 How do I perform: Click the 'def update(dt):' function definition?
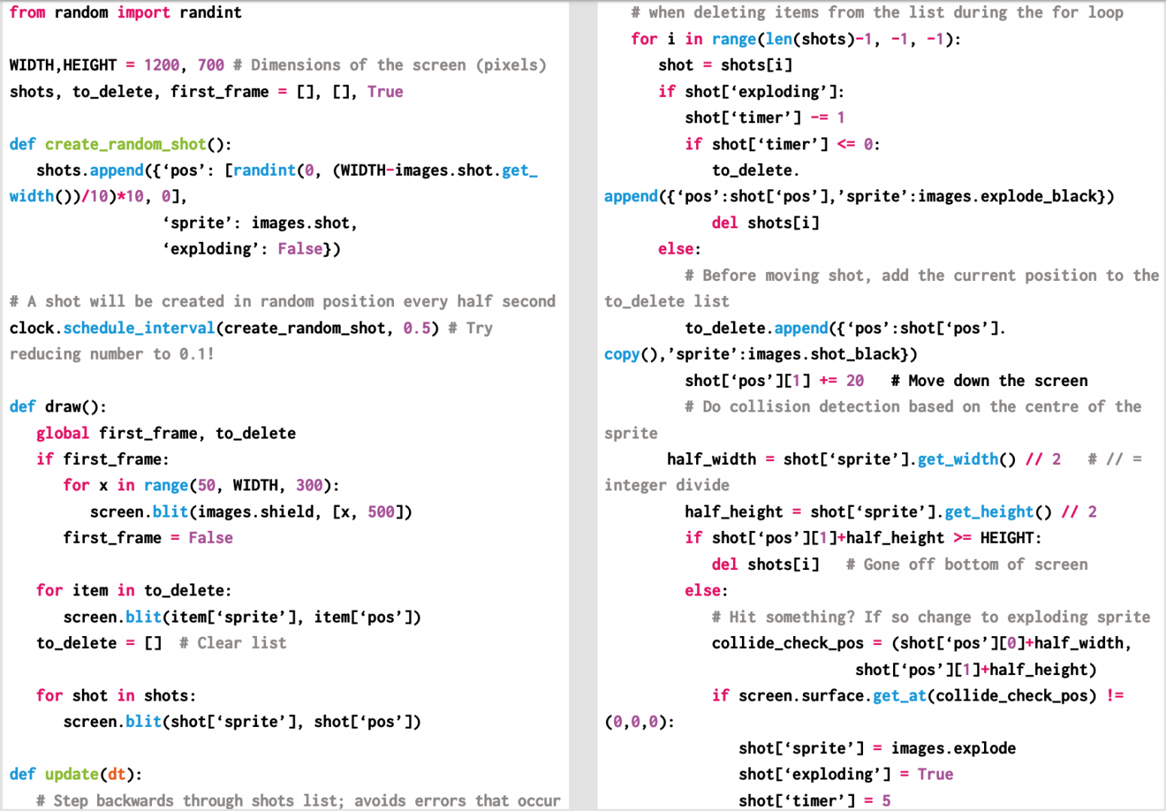(x=75, y=774)
